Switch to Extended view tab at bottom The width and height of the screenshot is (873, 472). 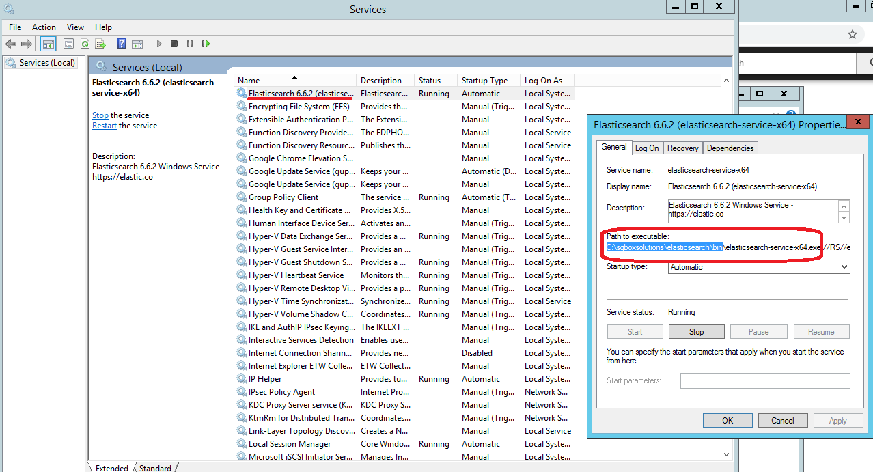point(112,468)
